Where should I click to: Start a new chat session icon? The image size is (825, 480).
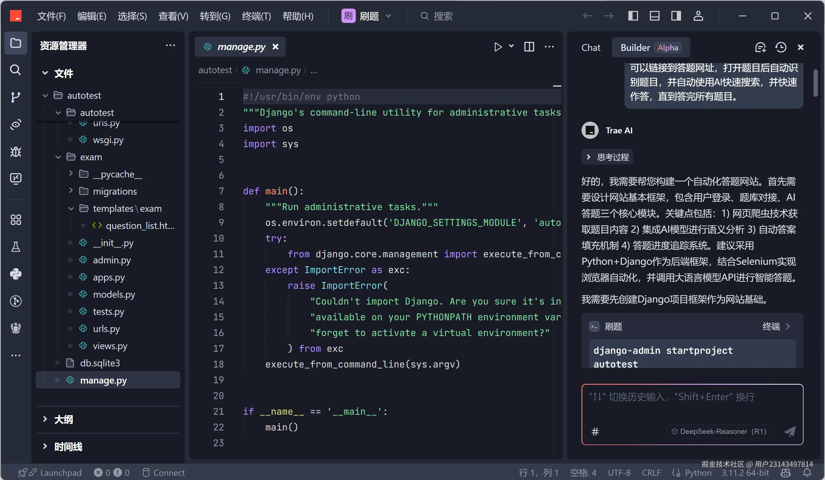pyautogui.click(x=761, y=48)
